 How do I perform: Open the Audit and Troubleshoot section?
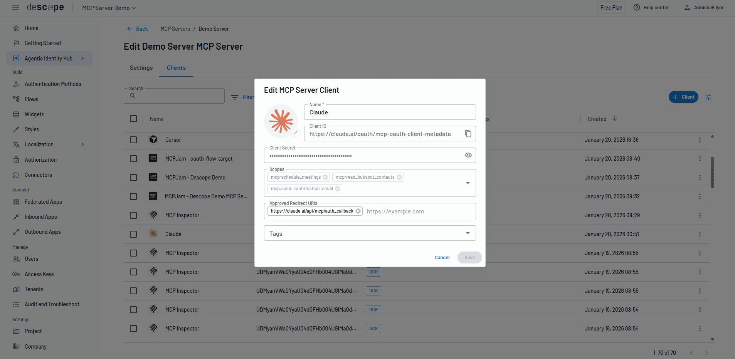pos(52,304)
